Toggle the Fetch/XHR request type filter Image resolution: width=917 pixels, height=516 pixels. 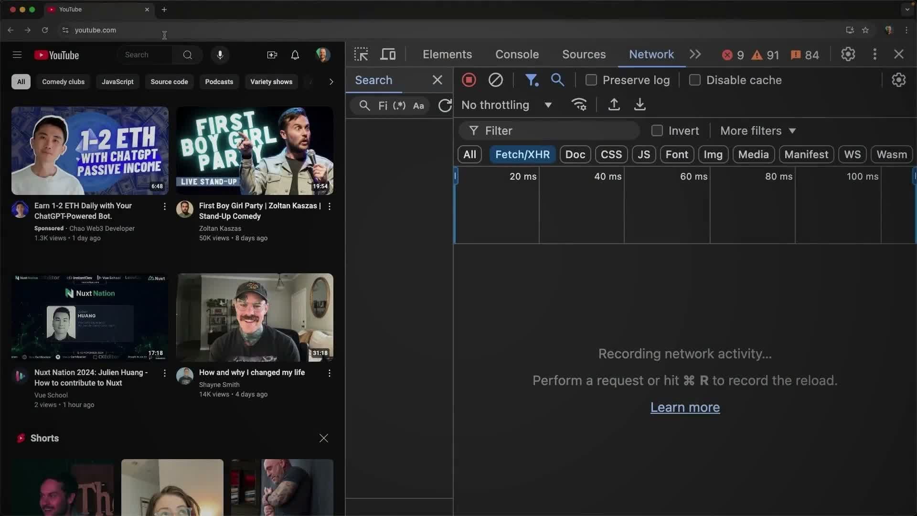(x=522, y=155)
